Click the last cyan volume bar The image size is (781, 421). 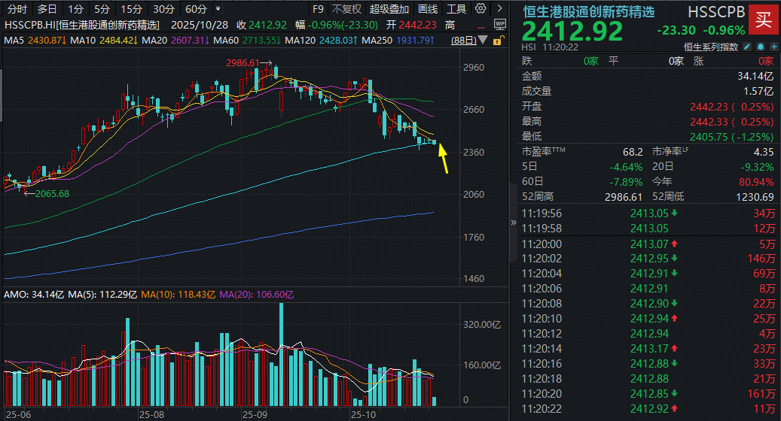point(434,400)
